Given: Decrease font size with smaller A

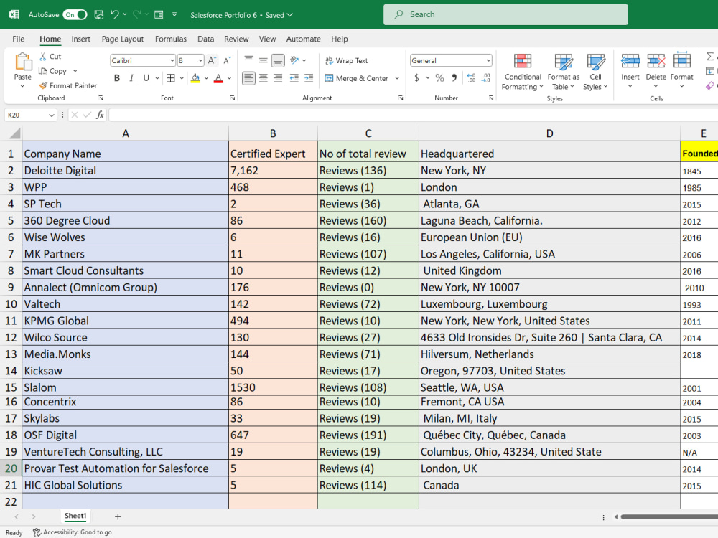Looking at the screenshot, I should (227, 60).
